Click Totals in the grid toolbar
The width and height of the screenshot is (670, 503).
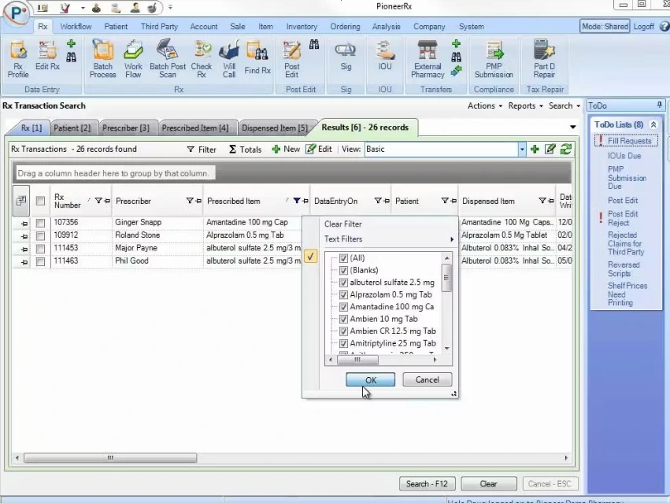pyautogui.click(x=246, y=149)
